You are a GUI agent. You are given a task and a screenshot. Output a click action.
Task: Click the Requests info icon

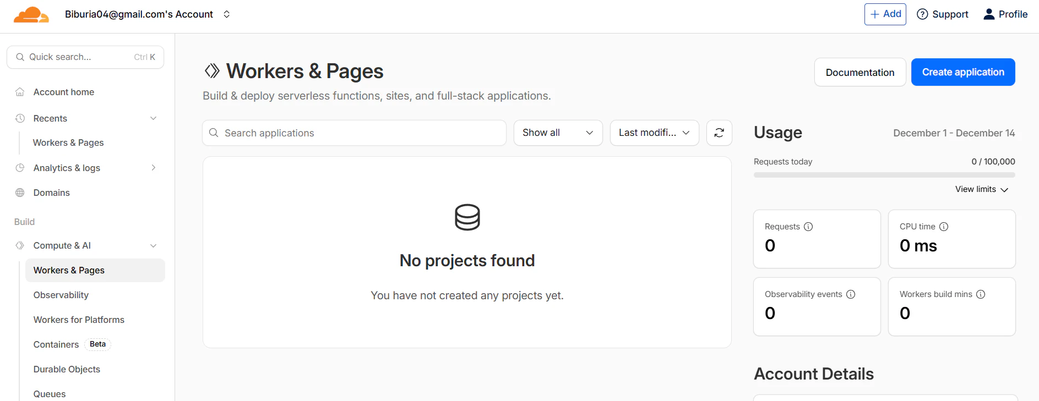click(808, 227)
